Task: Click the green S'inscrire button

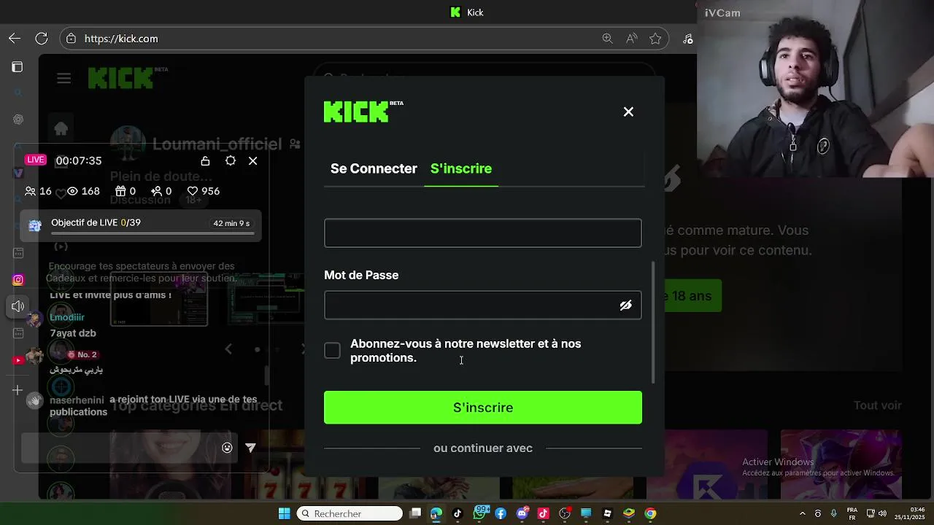Action: pos(483,408)
